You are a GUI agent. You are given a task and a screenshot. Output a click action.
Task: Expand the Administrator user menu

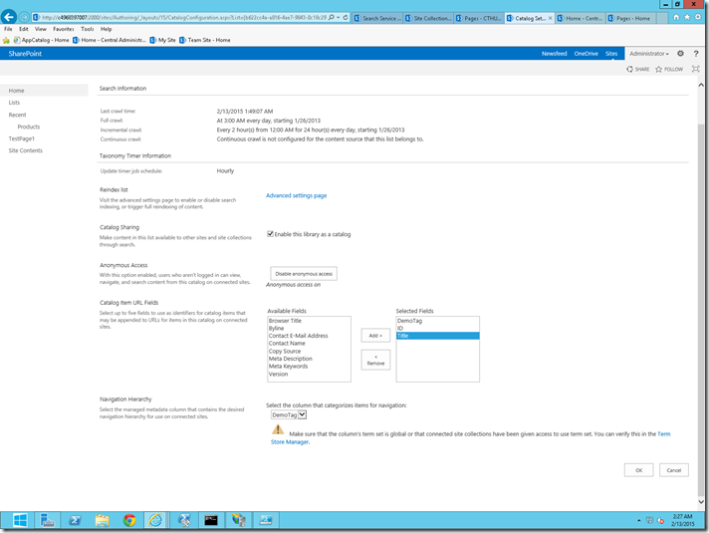[649, 54]
